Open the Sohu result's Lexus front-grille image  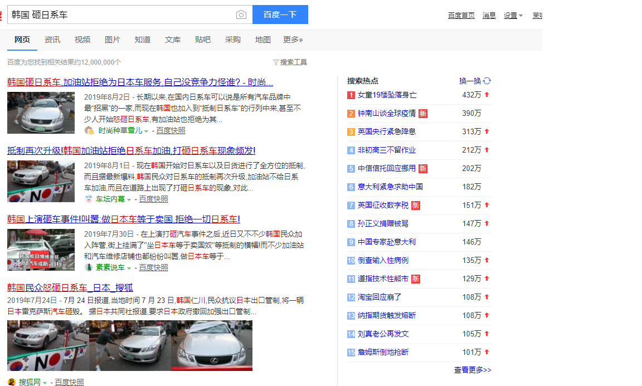coord(212,345)
